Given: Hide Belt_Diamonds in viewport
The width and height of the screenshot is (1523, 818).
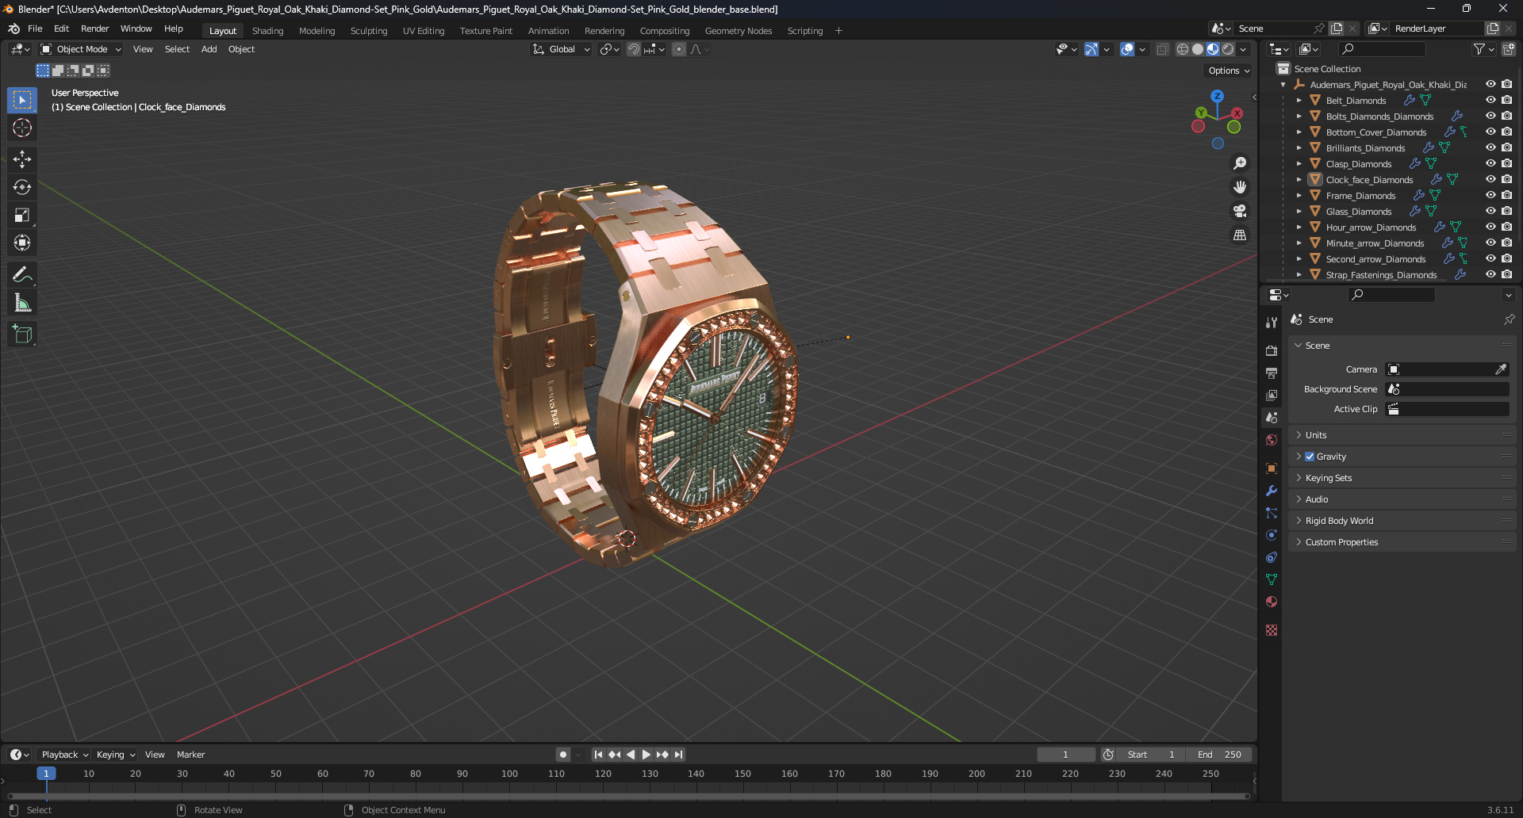Looking at the screenshot, I should click(1490, 100).
